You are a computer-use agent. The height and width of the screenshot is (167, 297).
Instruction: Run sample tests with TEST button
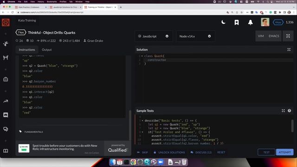coord(266,152)
